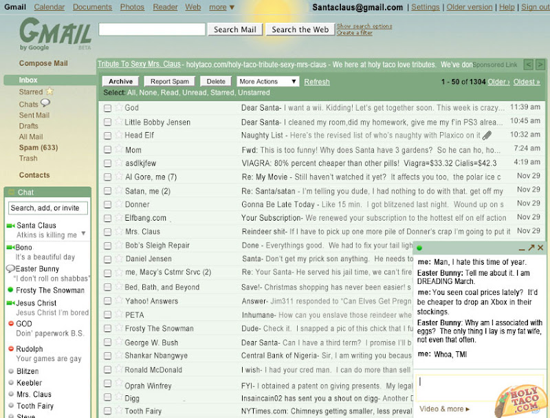Star the Donner email

coord(119,203)
